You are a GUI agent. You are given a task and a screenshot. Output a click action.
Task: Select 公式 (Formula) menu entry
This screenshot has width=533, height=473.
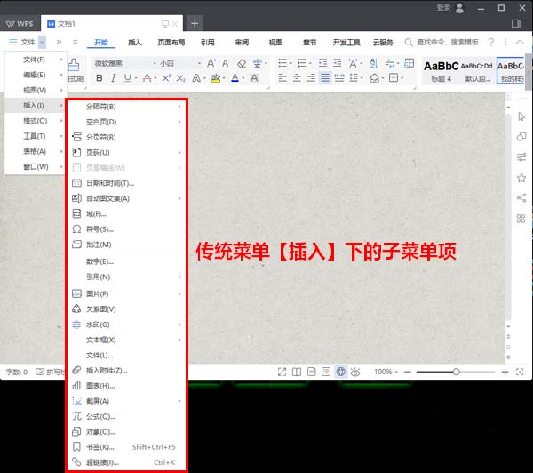coord(99,416)
